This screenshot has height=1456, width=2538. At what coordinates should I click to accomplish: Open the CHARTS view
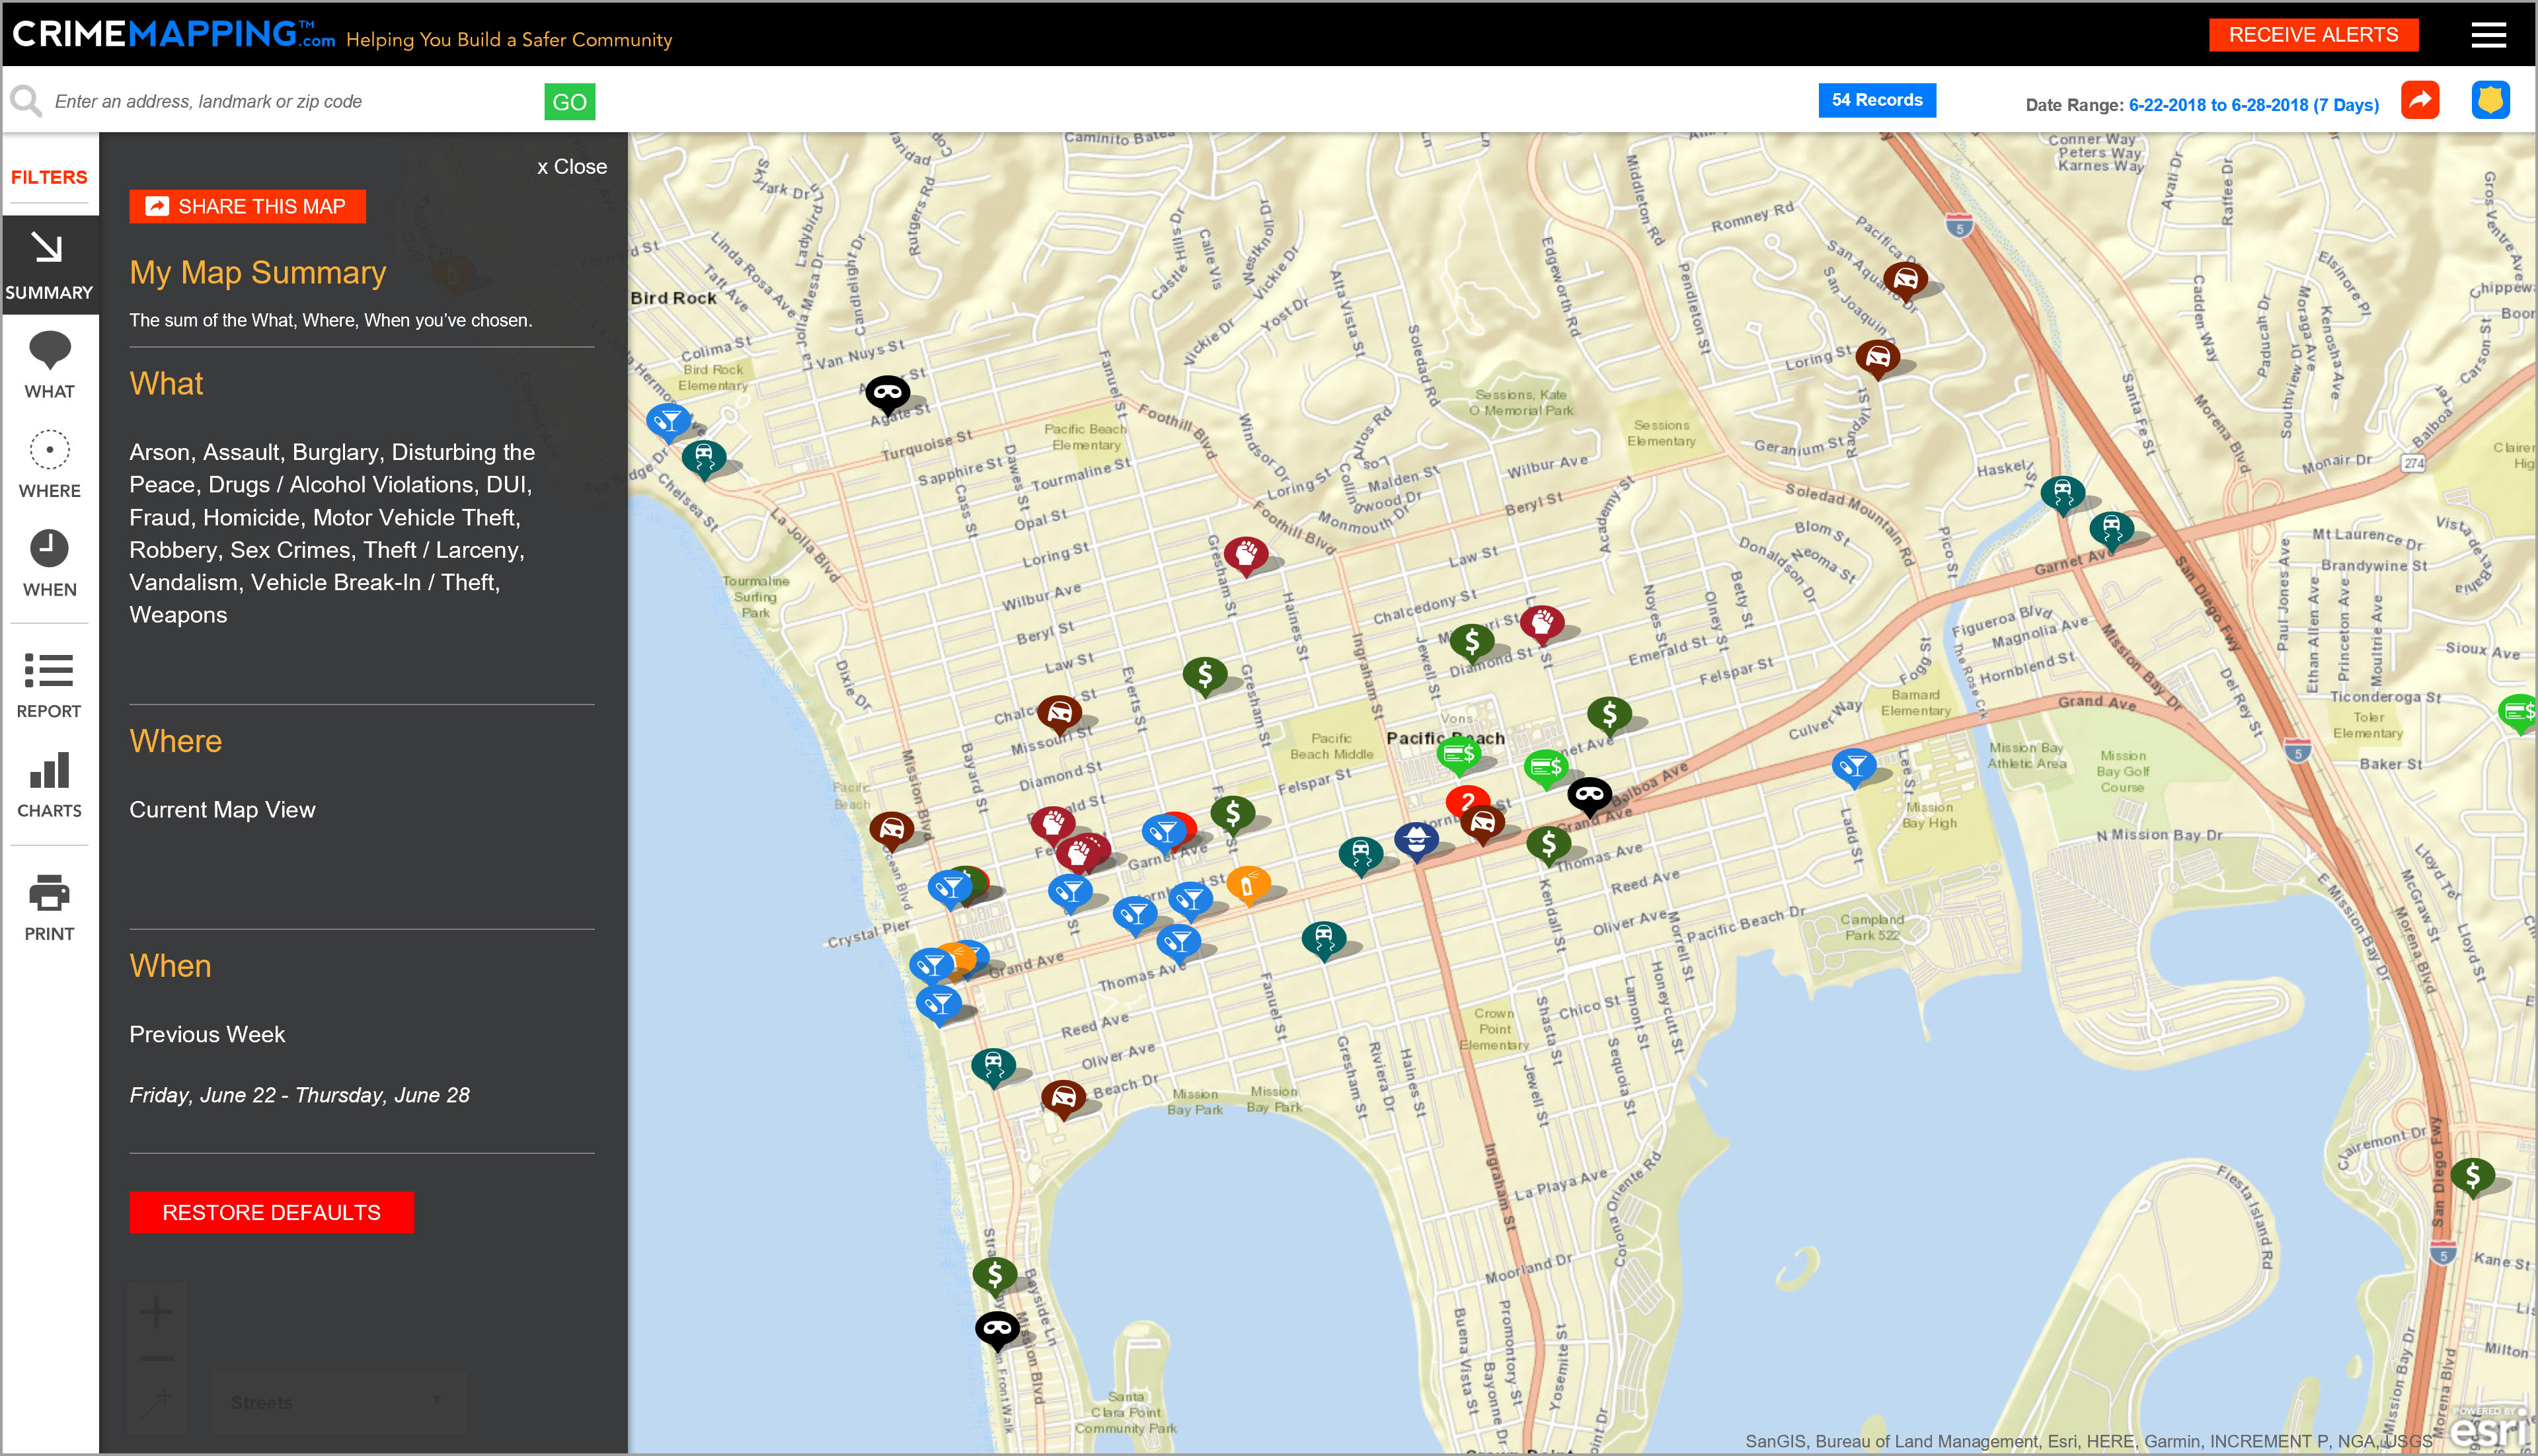(49, 785)
